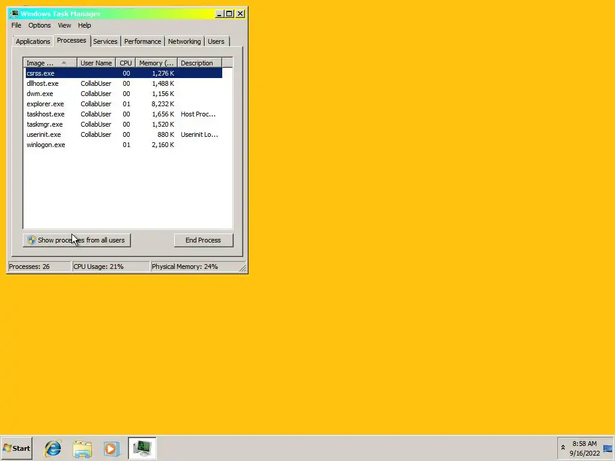
Task: Open the Options menu
Action: [39, 25]
